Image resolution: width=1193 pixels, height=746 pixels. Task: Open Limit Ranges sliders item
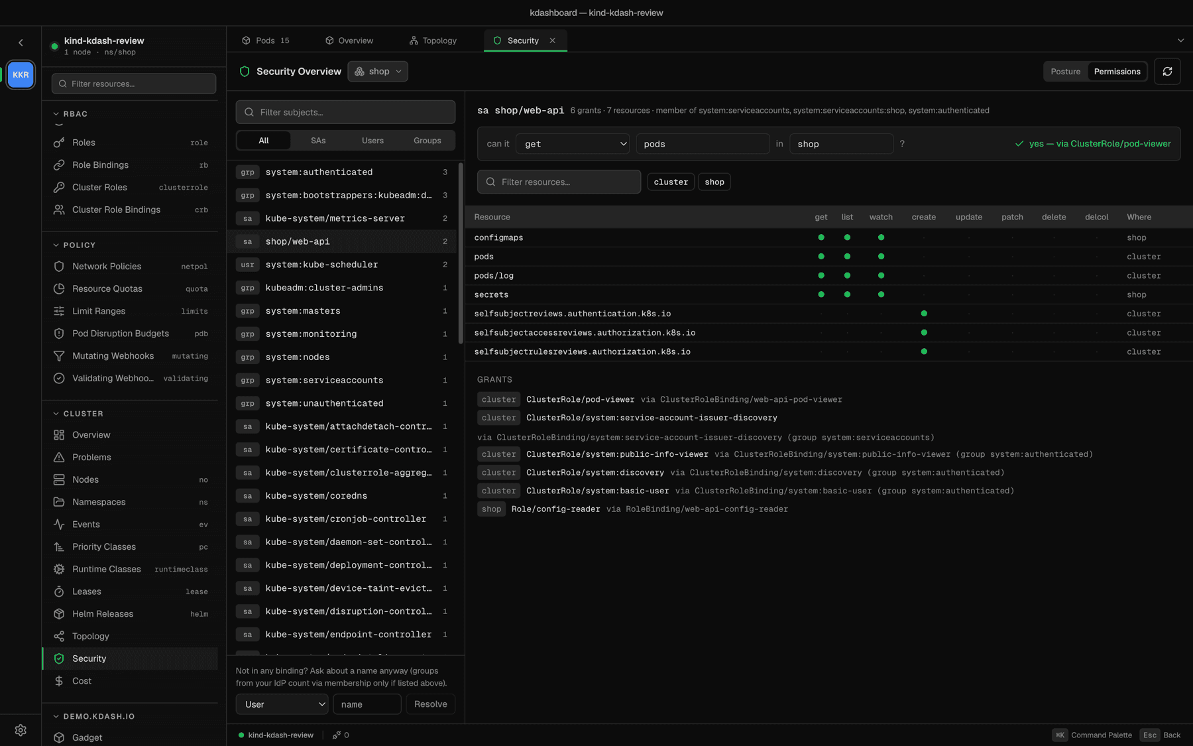point(130,311)
